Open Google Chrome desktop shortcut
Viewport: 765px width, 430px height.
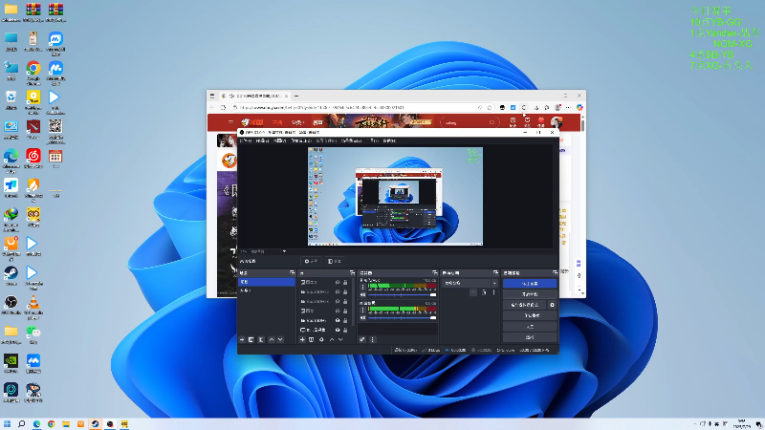click(33, 73)
